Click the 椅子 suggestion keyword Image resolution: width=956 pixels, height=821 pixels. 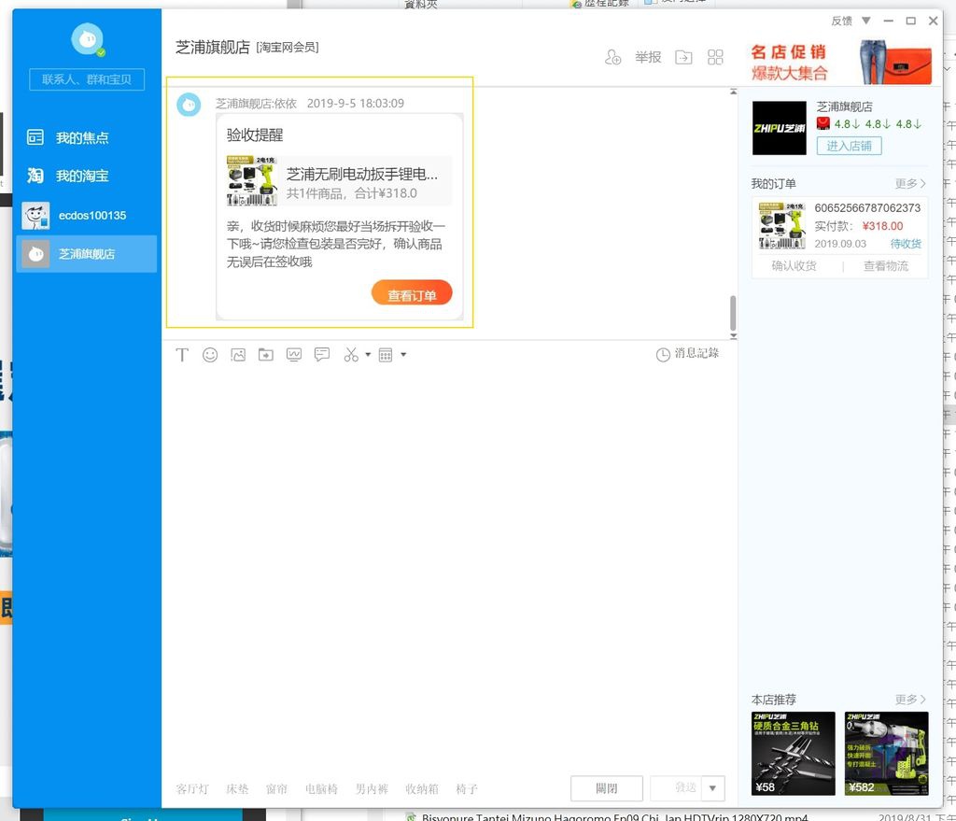pyautogui.click(x=467, y=788)
